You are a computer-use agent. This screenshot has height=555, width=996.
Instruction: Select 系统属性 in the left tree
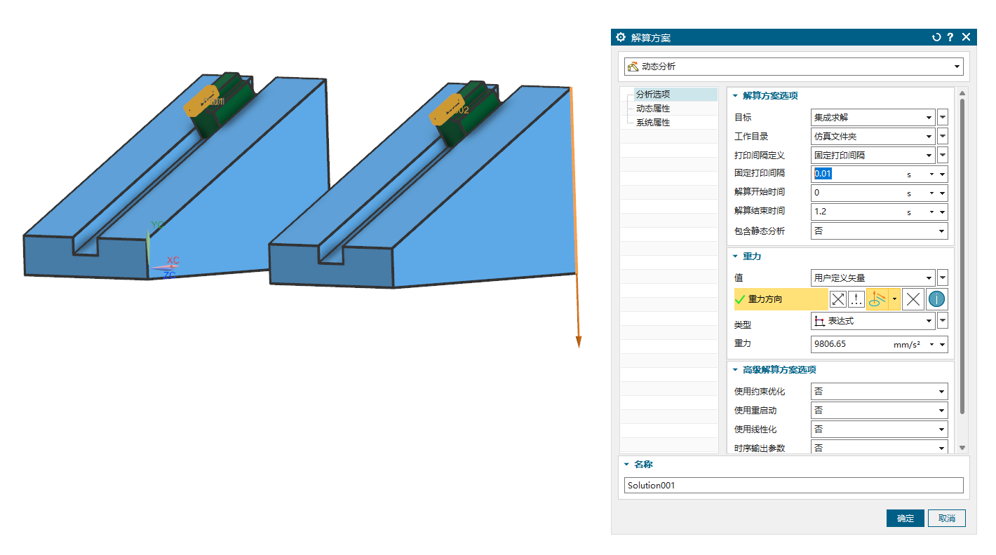652,123
